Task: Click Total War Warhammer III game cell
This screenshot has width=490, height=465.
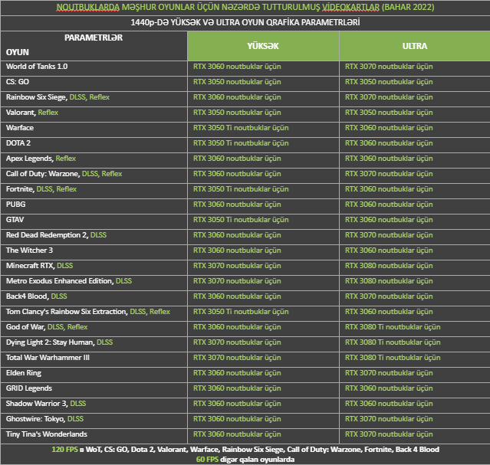Action: point(94,359)
